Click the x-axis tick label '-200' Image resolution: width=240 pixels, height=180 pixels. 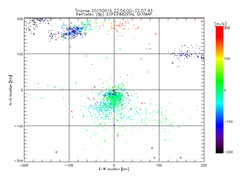point(24,165)
